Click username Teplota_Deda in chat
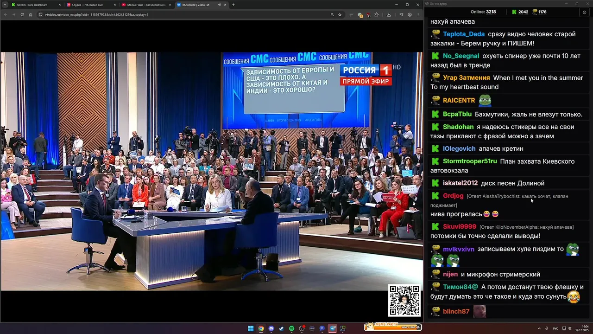 coord(464,34)
